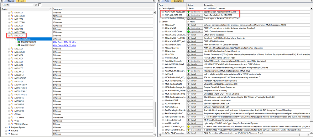This screenshot has width=313, height=137.
Task: Collapse the Device Specific packs group
Action: (160, 8)
